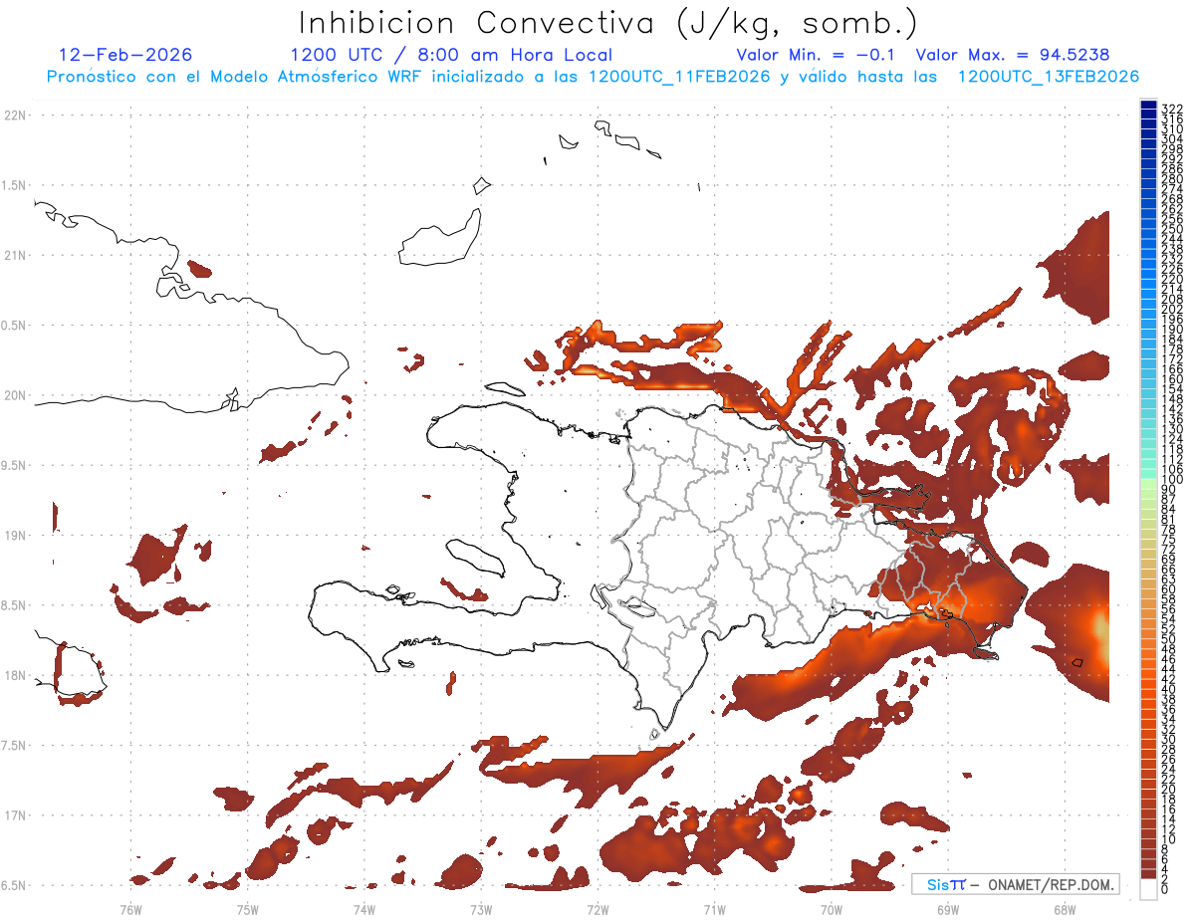Click the legend value '0'
This screenshot has height=923, width=1195.
click(x=1165, y=889)
